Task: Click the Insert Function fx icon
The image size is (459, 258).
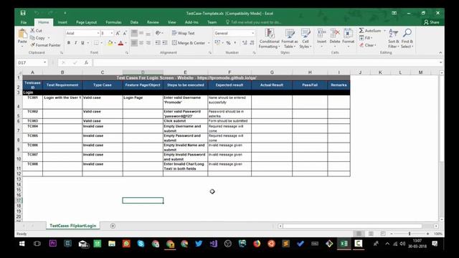Action: tap(86, 62)
